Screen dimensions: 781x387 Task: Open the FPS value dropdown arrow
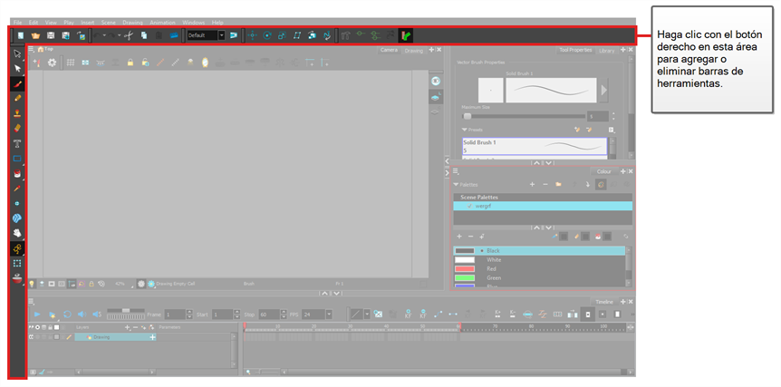(x=329, y=314)
